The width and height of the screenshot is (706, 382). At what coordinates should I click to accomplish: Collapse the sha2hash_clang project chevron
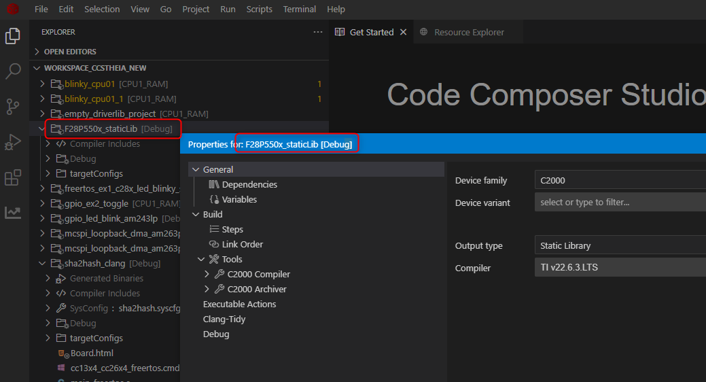[x=42, y=264]
